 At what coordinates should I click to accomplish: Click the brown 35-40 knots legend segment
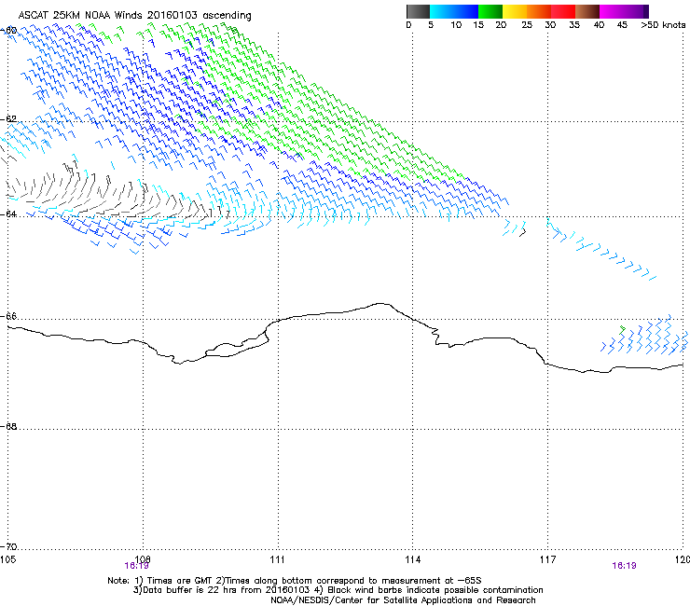tap(587, 11)
